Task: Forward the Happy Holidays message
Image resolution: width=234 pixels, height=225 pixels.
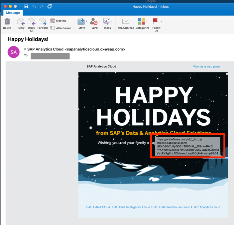Action: pos(42,22)
